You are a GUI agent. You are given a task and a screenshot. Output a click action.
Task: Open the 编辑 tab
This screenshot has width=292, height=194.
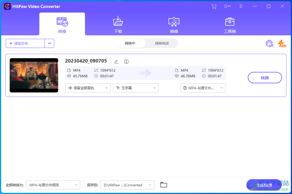174,24
